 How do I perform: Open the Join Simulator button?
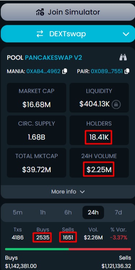[68, 12]
